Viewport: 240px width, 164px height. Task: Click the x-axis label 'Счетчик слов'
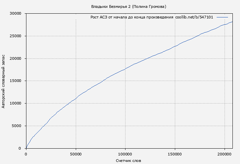click(128, 161)
